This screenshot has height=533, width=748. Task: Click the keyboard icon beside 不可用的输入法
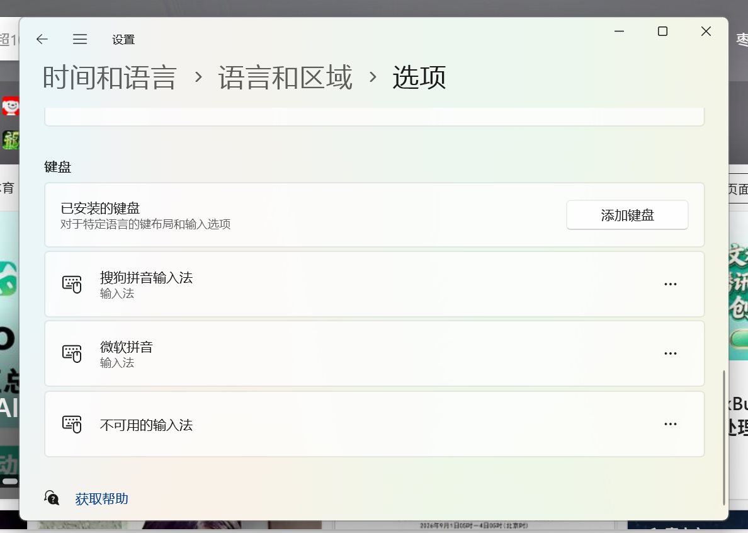[72, 424]
